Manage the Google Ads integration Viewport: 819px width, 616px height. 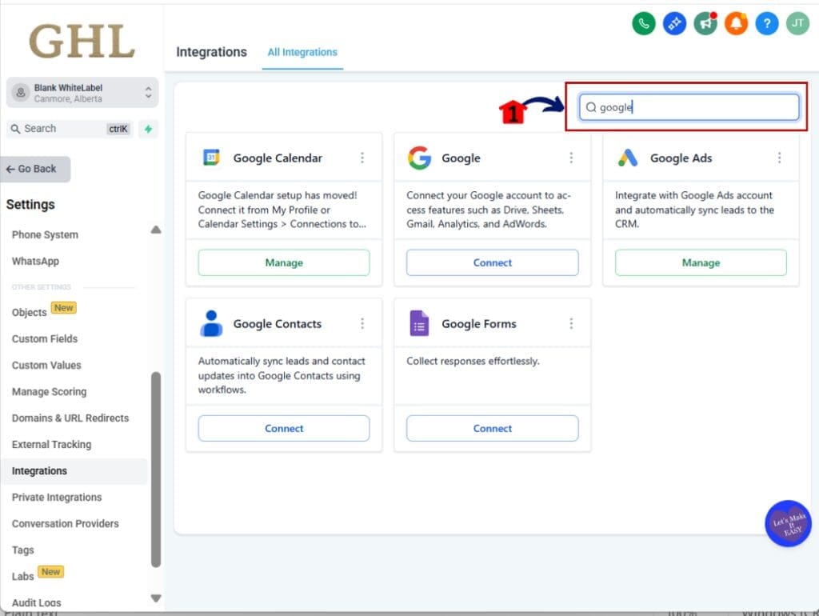coord(701,262)
